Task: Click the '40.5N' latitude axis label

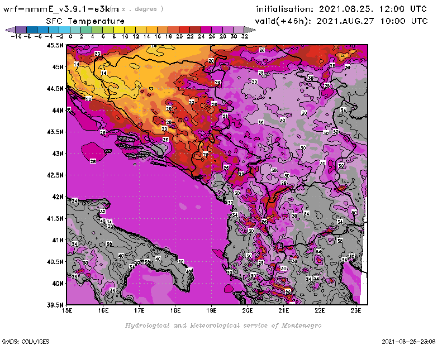Action: (54, 262)
